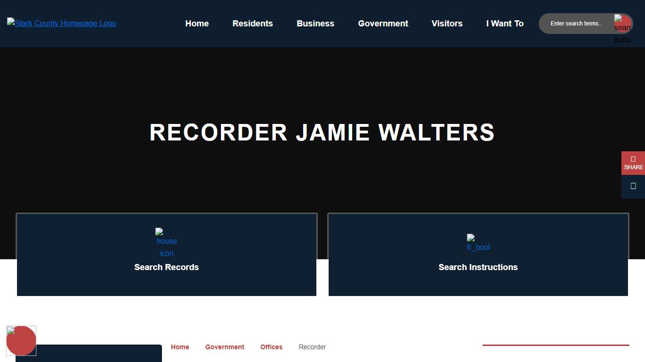Select Visitors in the top navigation
645x362 pixels.
[x=447, y=24]
